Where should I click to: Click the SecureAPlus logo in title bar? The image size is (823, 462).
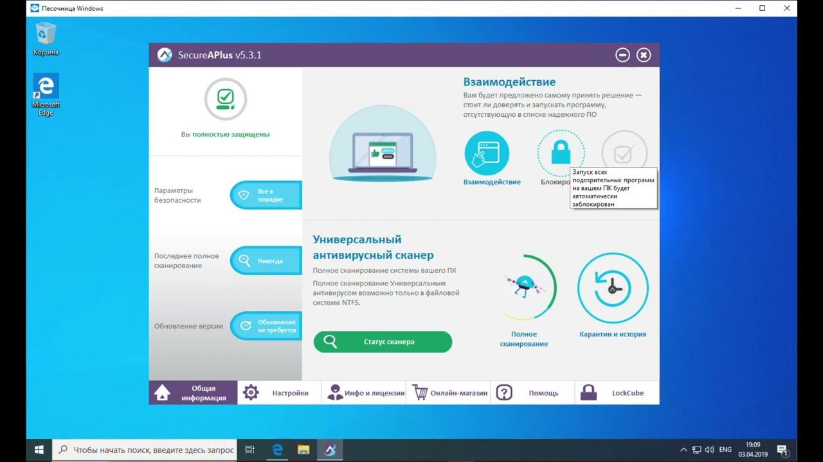(165, 55)
